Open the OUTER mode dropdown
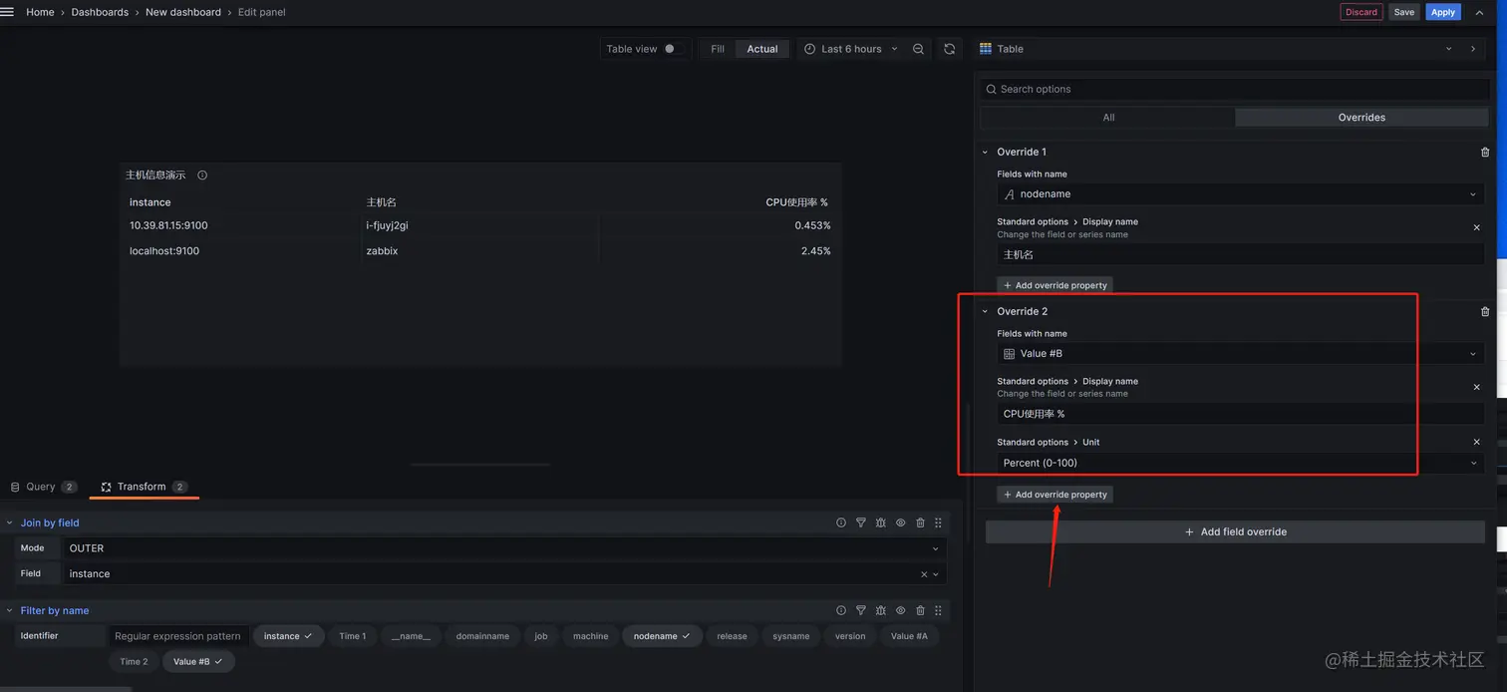1507x692 pixels. [x=503, y=548]
